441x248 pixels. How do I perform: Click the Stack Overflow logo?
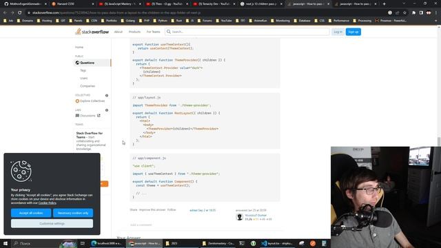[92, 32]
